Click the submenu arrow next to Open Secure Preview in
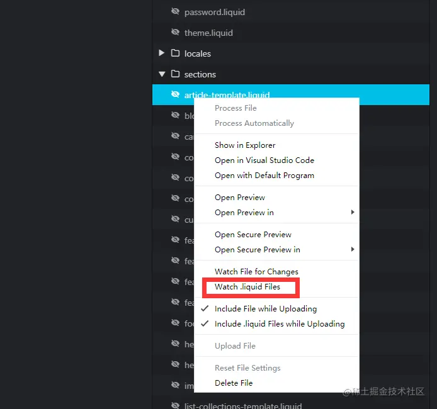 pyautogui.click(x=353, y=249)
